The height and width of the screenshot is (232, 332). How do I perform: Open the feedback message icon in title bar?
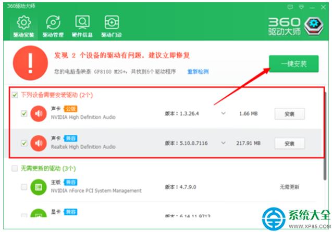point(291,7)
